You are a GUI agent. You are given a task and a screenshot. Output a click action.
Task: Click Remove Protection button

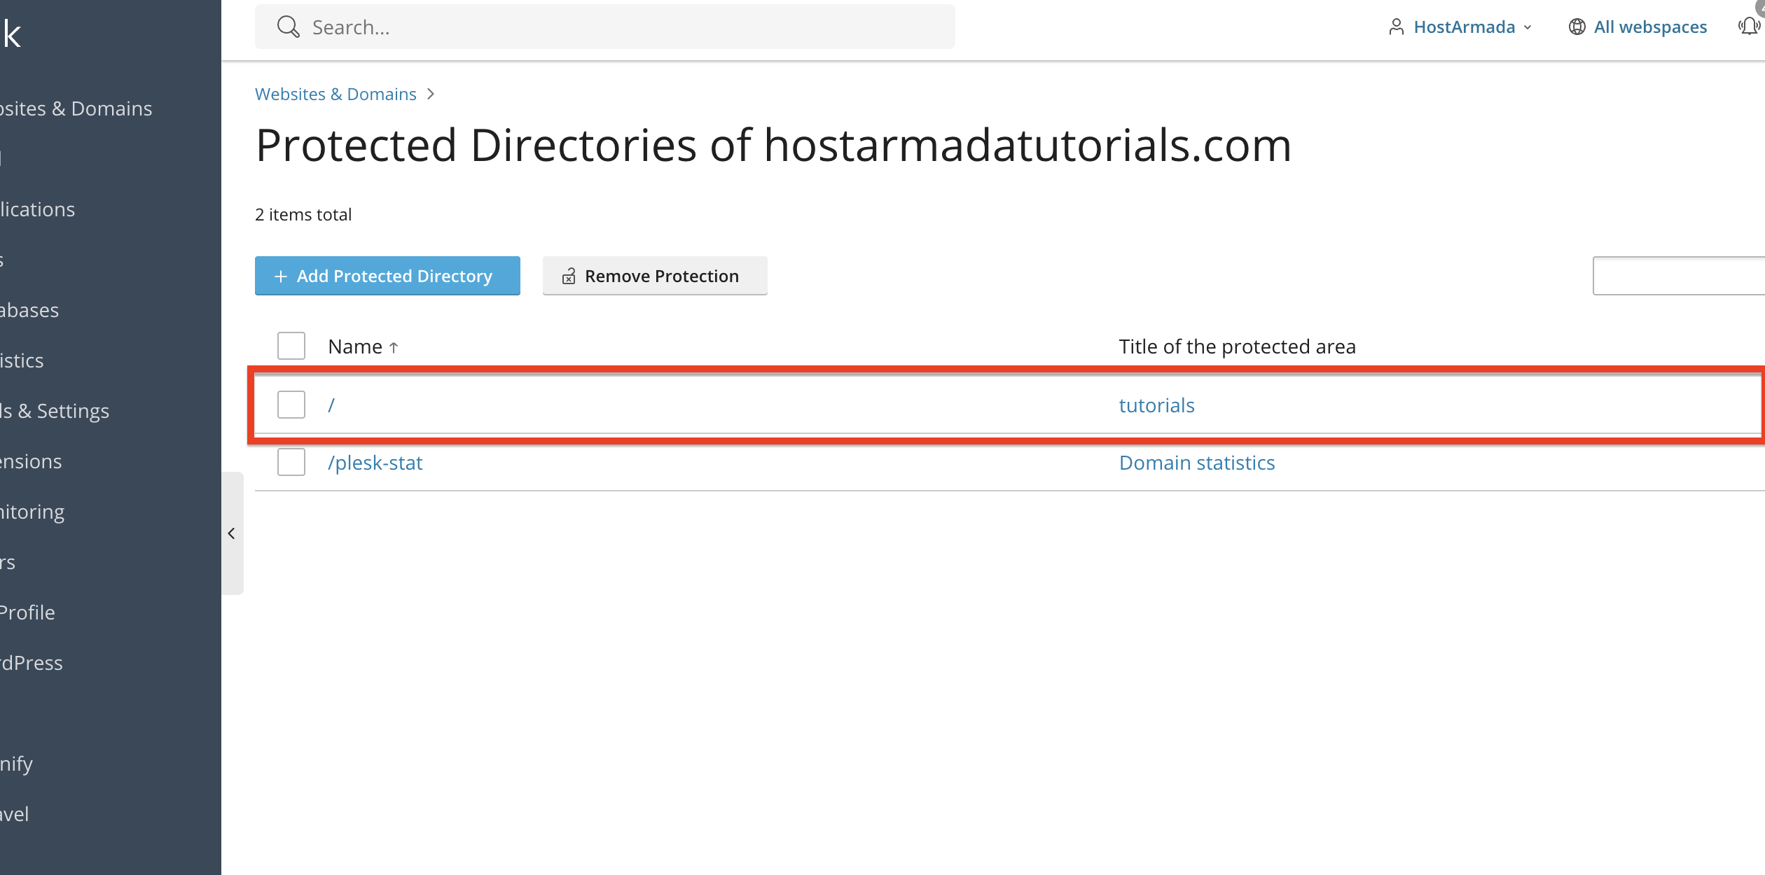coord(655,276)
